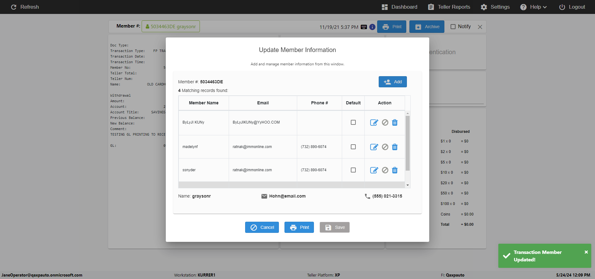
Task: Click the Save button in the dialog
Action: [x=335, y=227]
